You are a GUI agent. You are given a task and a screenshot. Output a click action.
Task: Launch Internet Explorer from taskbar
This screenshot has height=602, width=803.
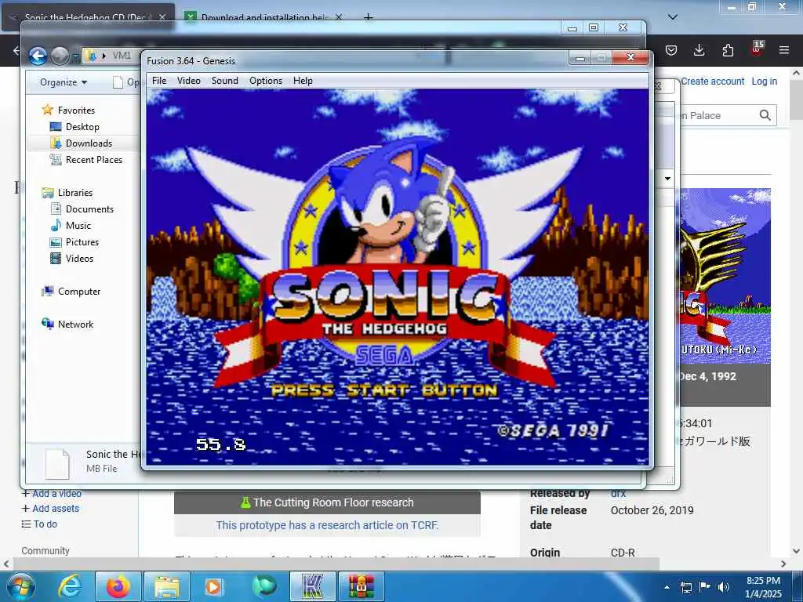pyautogui.click(x=70, y=586)
